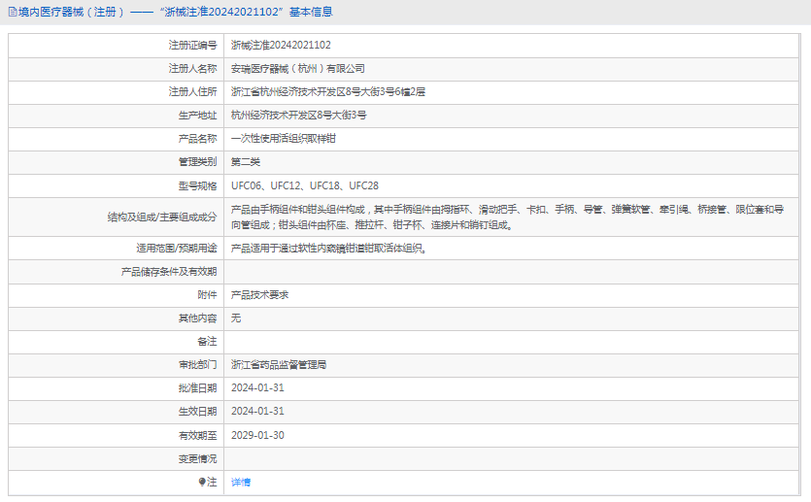Click the 生产地址 label

pos(197,116)
